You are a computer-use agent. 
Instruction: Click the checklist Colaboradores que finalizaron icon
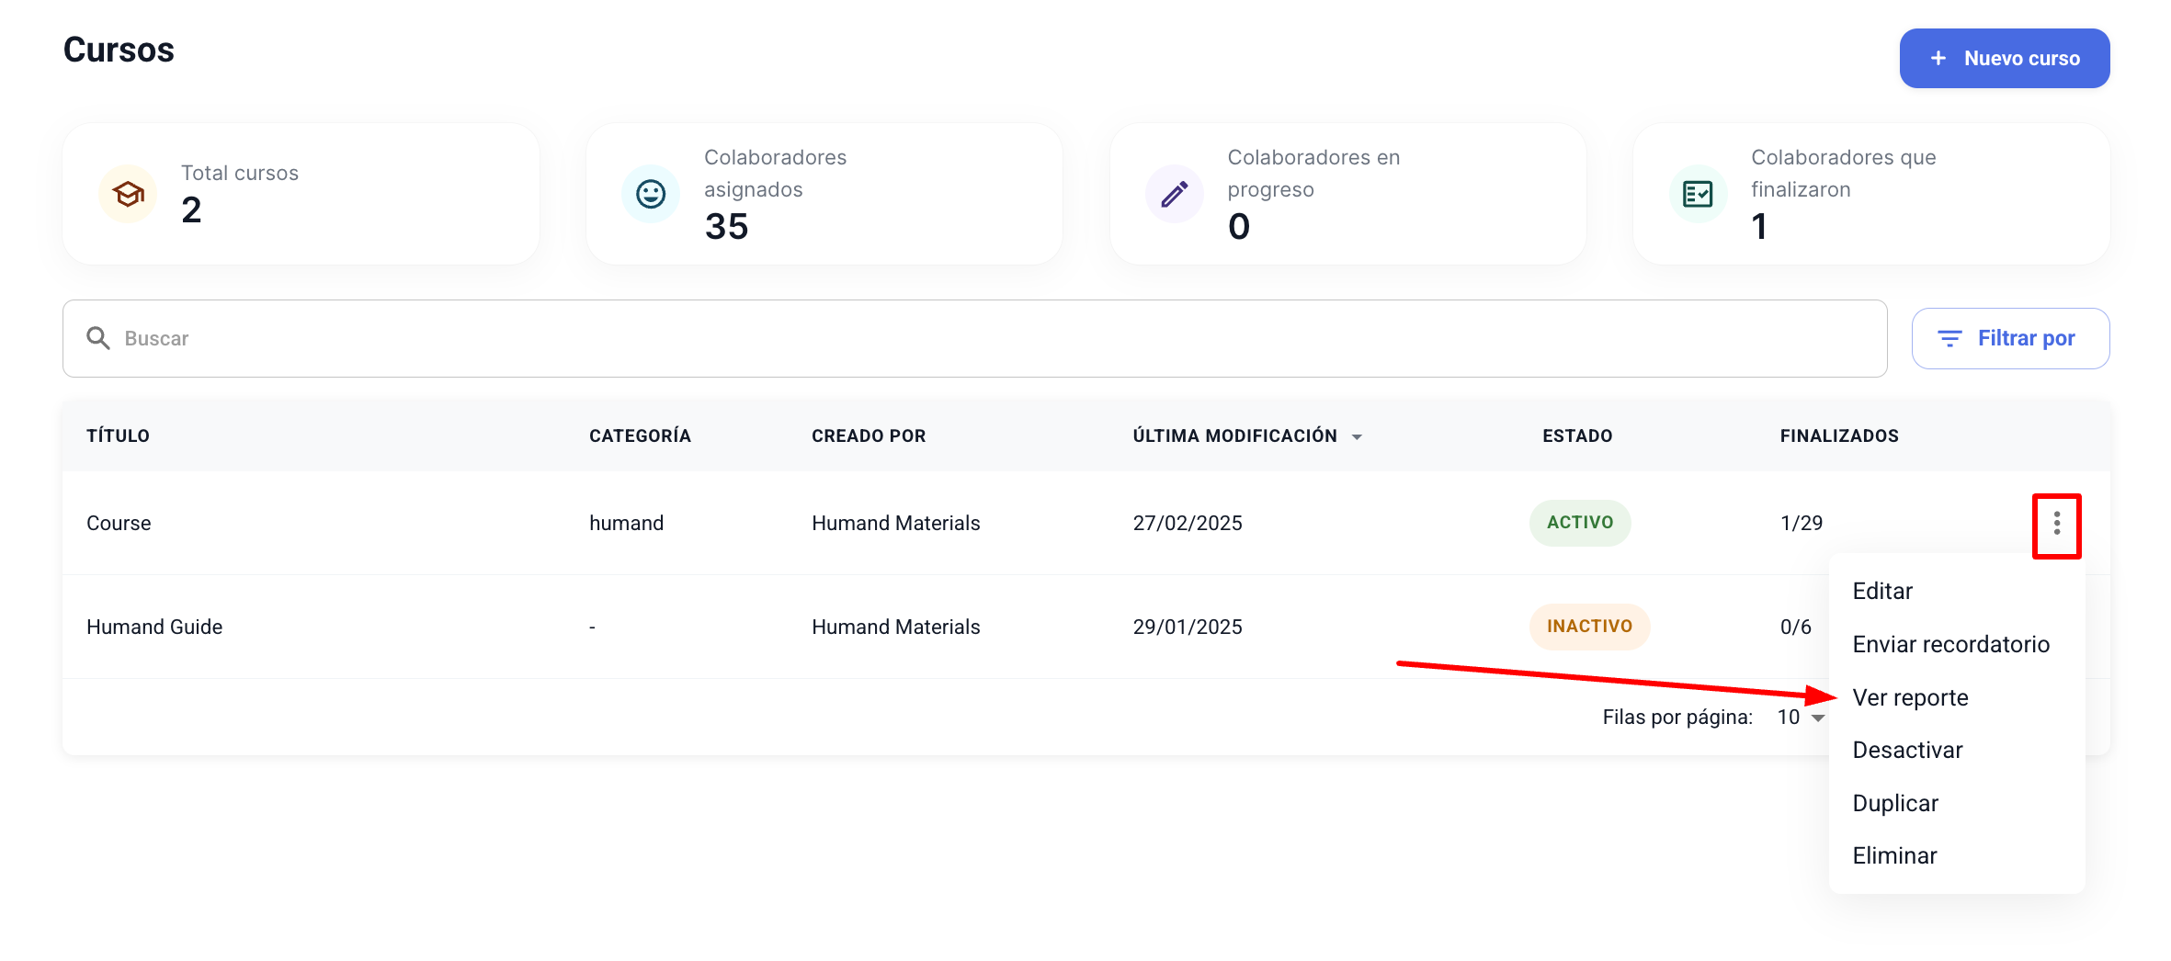pyautogui.click(x=1697, y=194)
